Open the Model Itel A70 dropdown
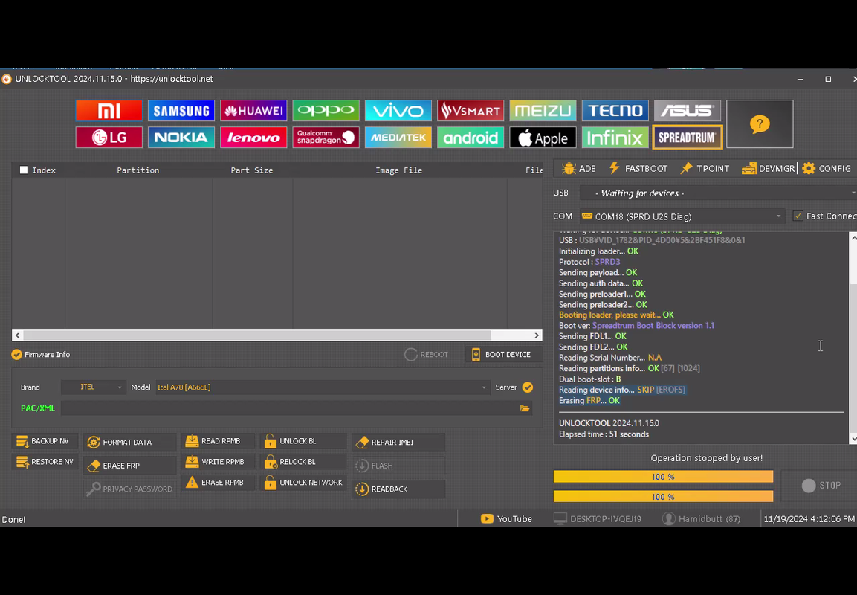The image size is (857, 595). click(322, 387)
